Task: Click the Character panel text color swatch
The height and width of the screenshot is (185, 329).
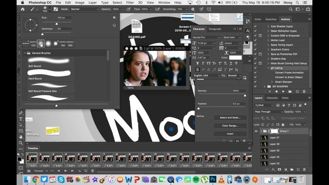Action: pos(235,58)
